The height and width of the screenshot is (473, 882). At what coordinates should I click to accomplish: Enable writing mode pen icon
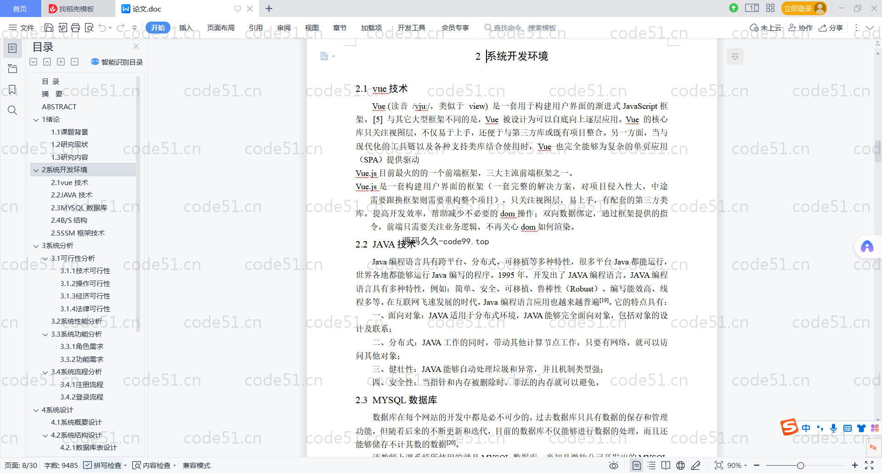pyautogui.click(x=695, y=465)
